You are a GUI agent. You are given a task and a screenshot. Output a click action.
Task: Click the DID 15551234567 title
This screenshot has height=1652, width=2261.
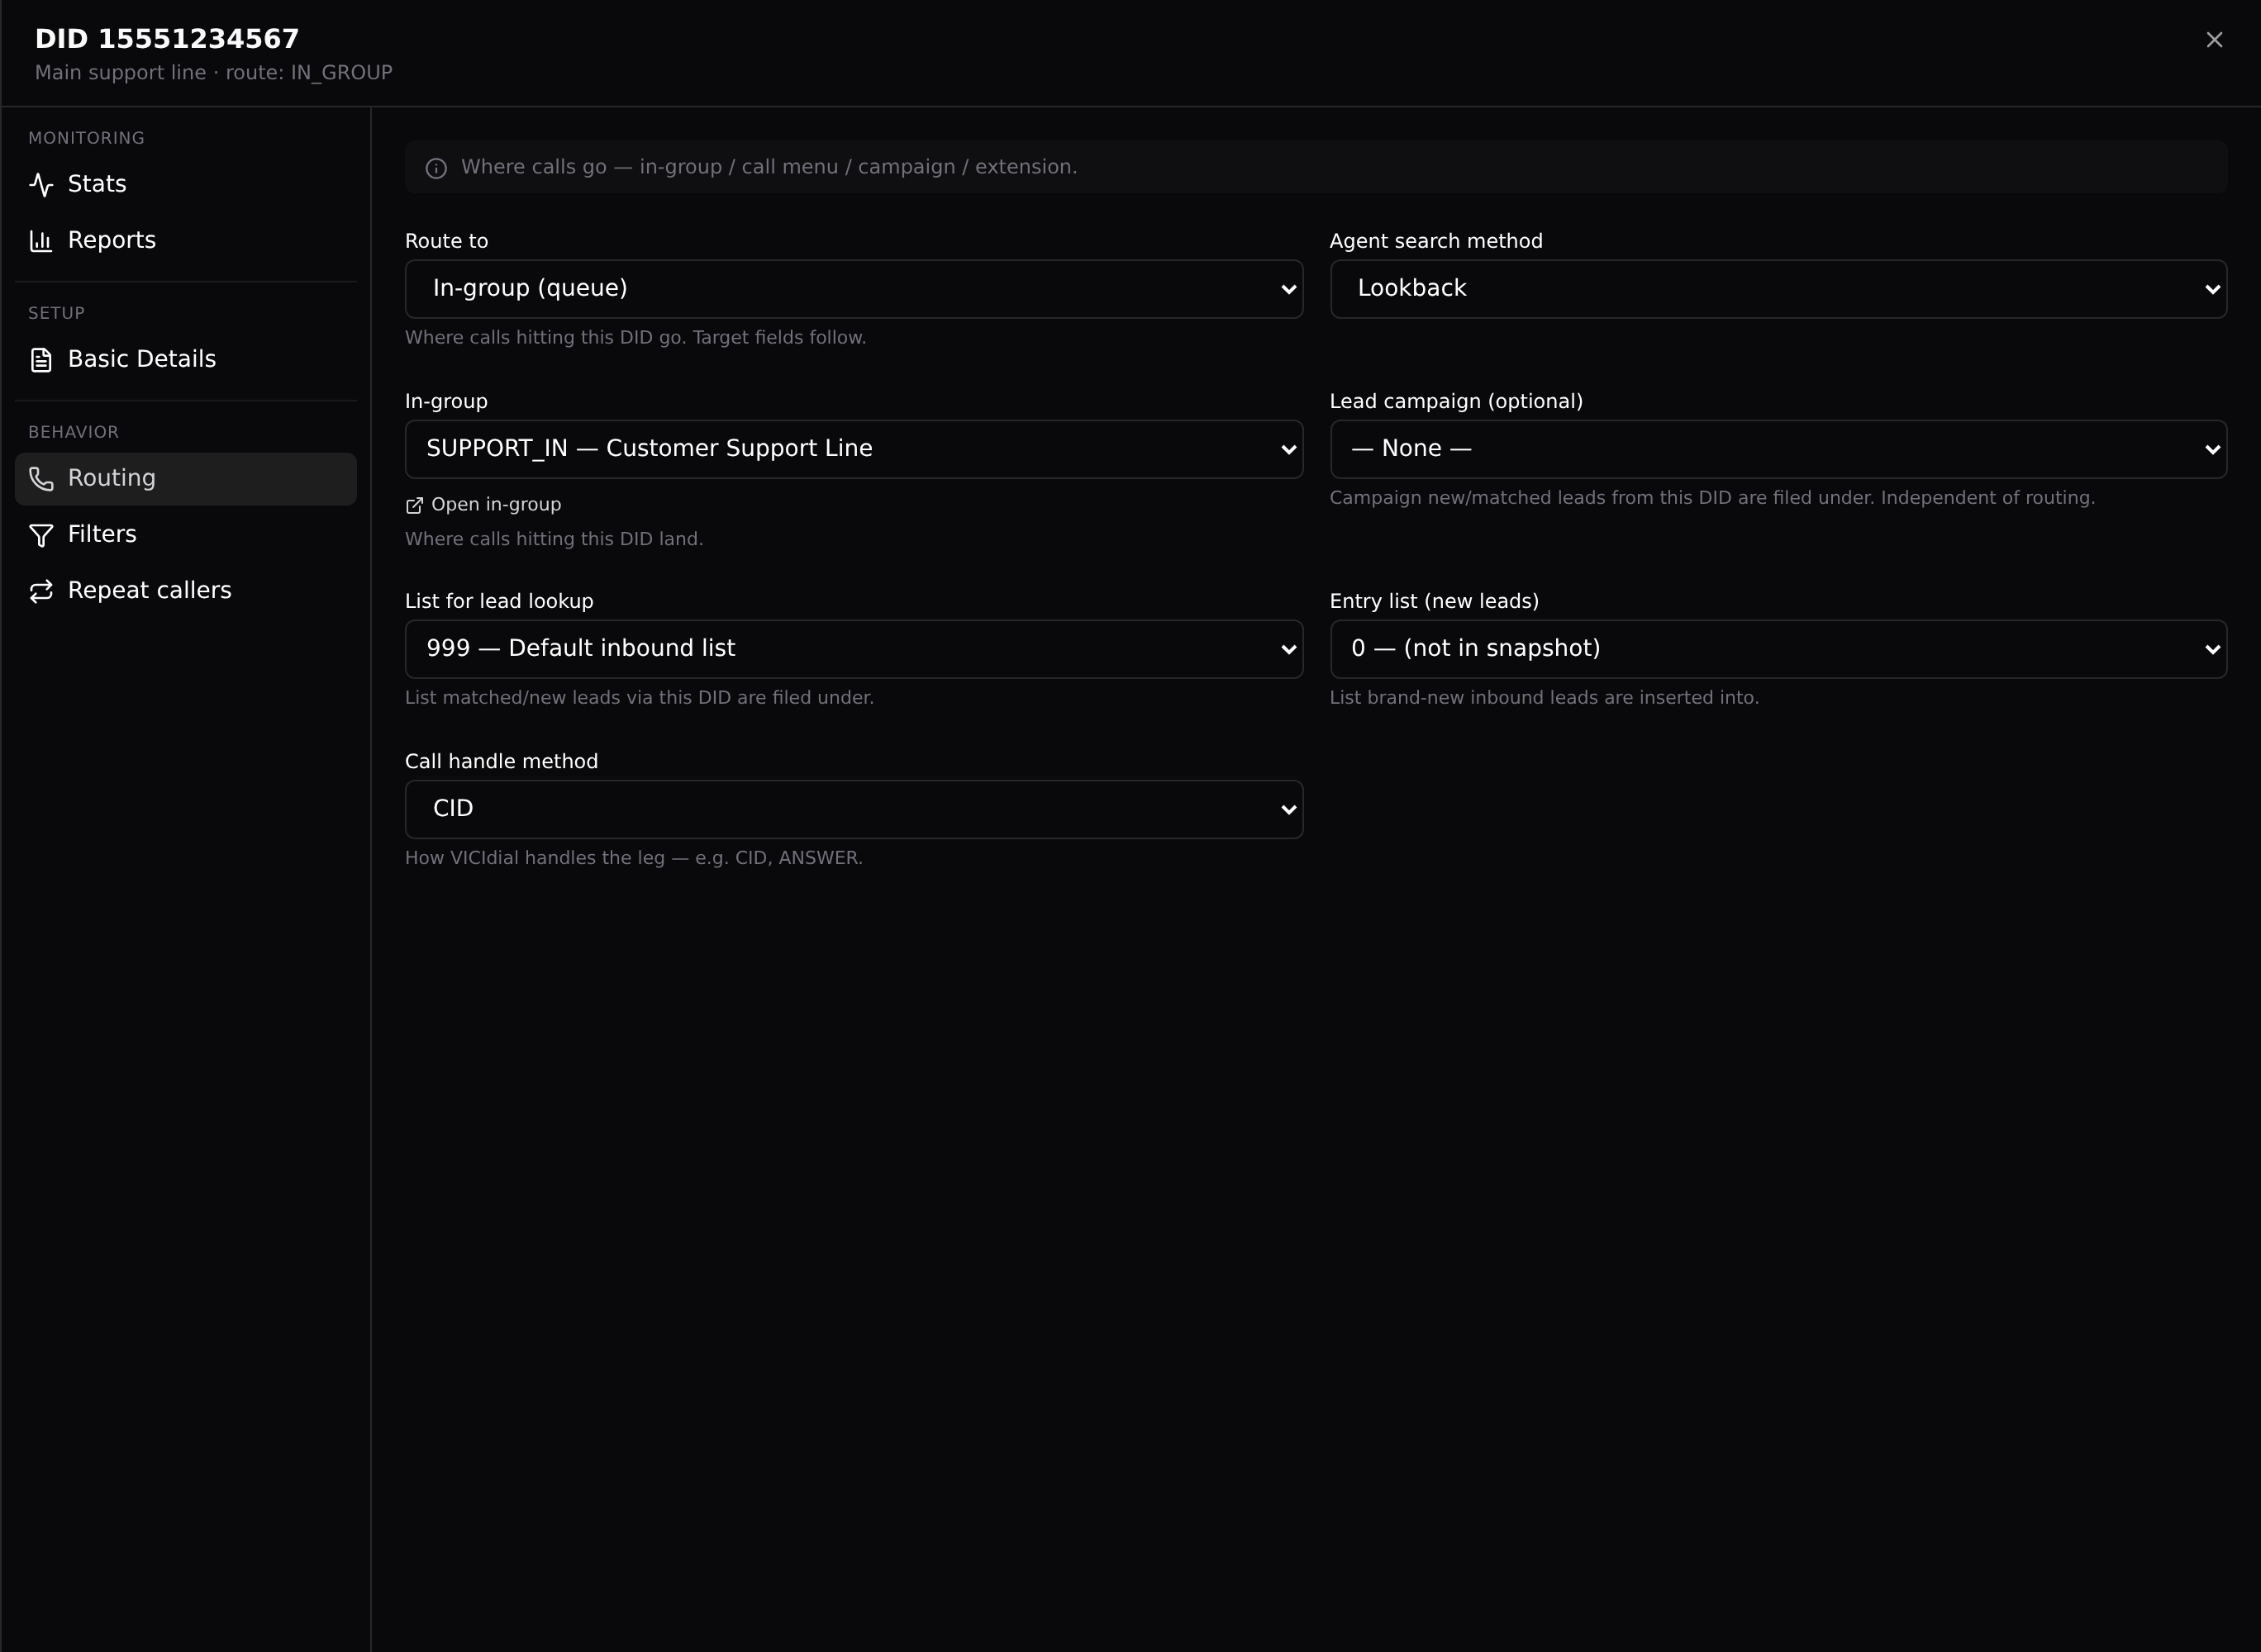[167, 39]
